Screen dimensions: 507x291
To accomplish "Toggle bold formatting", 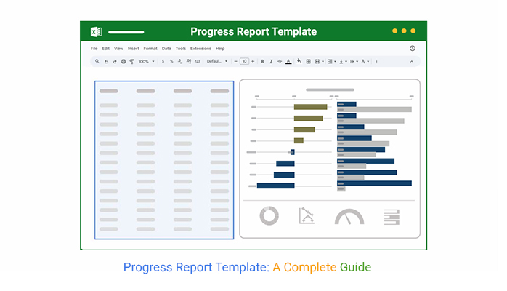I will point(262,62).
